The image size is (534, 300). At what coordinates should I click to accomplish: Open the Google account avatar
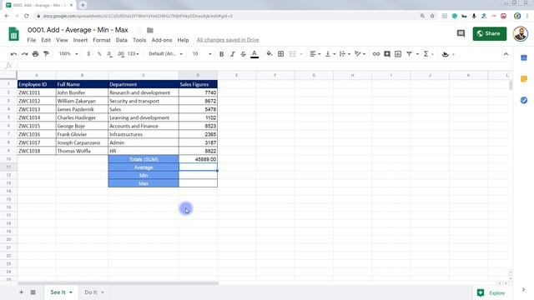(x=520, y=33)
